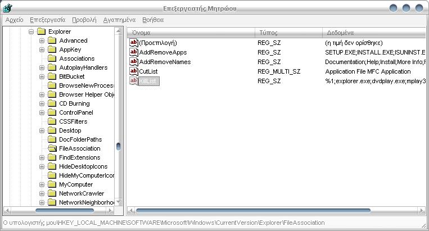This screenshot has width=429, height=231.
Task: Select the MyComputer folder icon
Action: point(52,184)
